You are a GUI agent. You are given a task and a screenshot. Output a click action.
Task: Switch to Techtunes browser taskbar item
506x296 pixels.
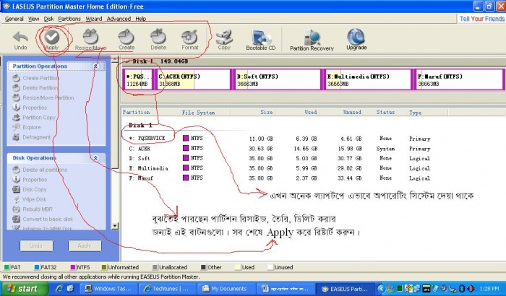point(166,289)
